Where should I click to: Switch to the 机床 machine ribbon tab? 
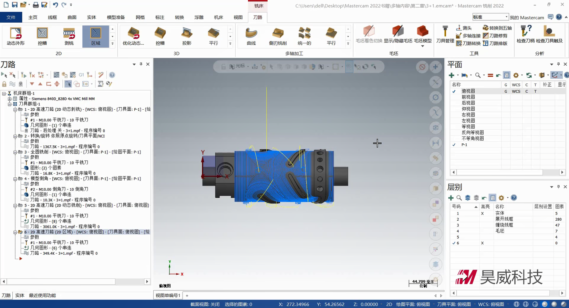click(x=219, y=17)
